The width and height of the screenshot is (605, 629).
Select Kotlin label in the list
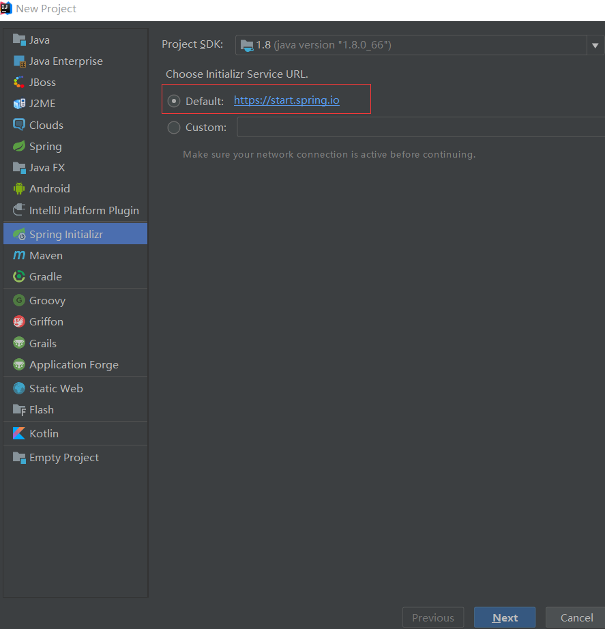pyautogui.click(x=44, y=434)
